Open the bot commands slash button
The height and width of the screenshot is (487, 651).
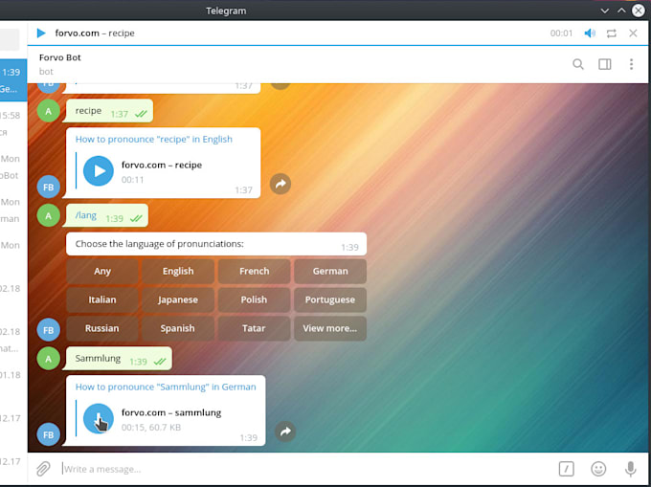pyautogui.click(x=567, y=469)
